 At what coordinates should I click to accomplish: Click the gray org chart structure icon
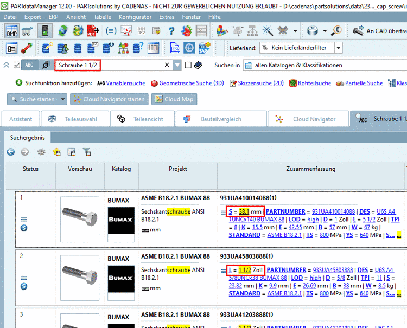pyautogui.click(x=252, y=31)
